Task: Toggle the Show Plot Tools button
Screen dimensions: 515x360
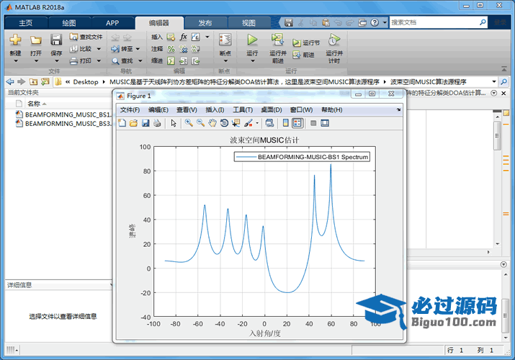Action: [x=326, y=123]
